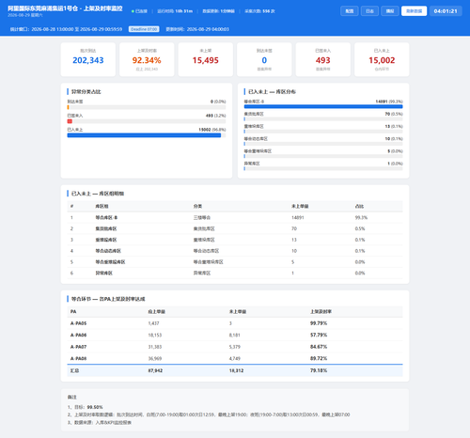Click the 79.18% summary rate
The height and width of the screenshot is (438, 470).
319,370
